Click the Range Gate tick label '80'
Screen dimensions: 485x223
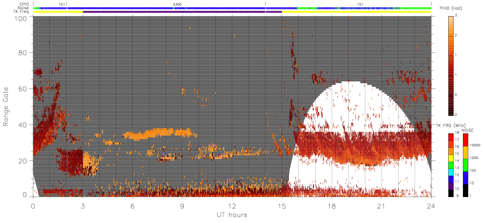point(23,52)
